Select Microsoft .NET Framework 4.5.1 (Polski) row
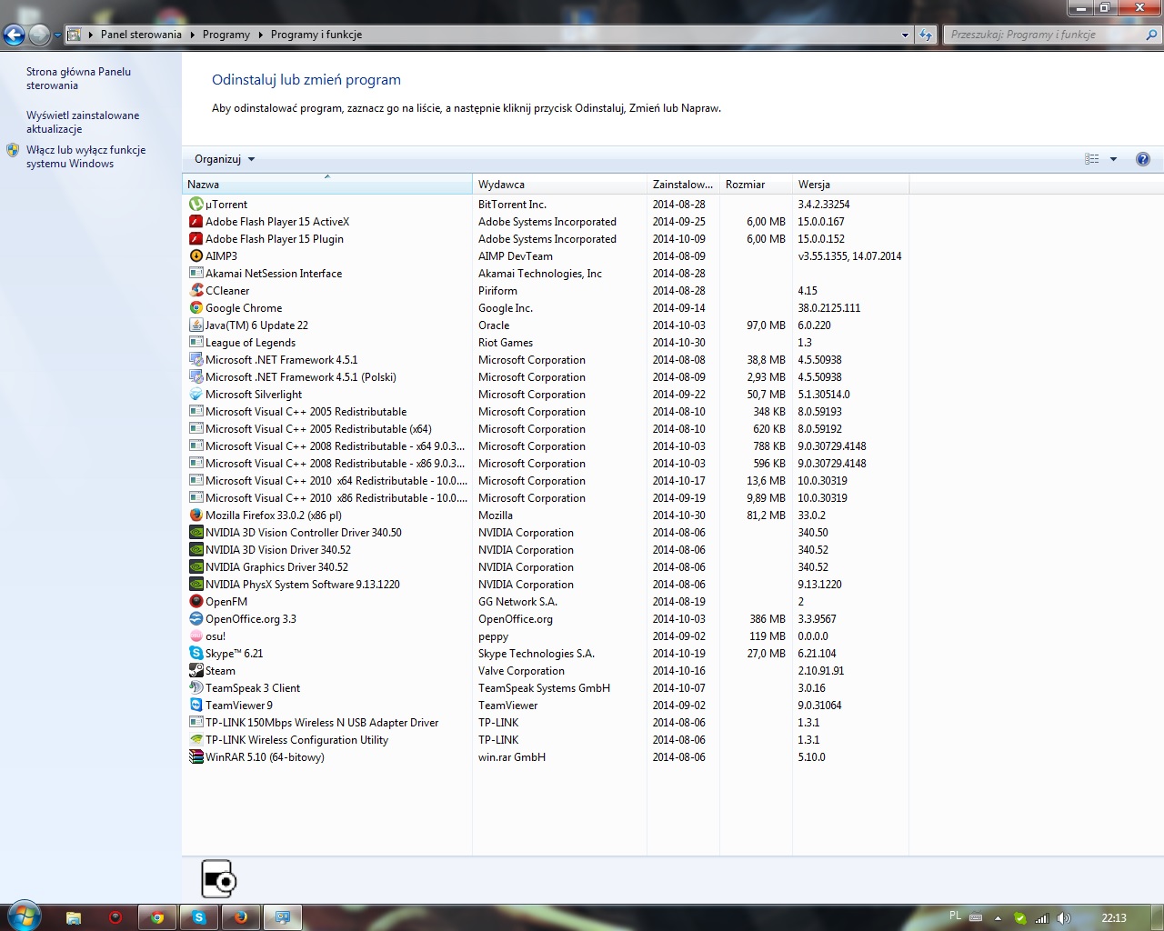The height and width of the screenshot is (931, 1164). click(x=546, y=377)
